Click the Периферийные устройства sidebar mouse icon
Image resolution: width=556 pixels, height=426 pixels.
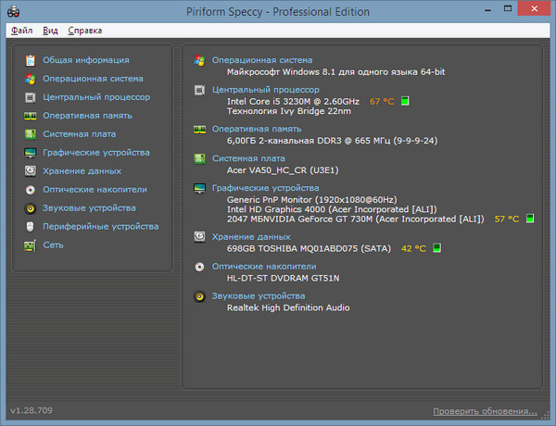[x=31, y=227]
